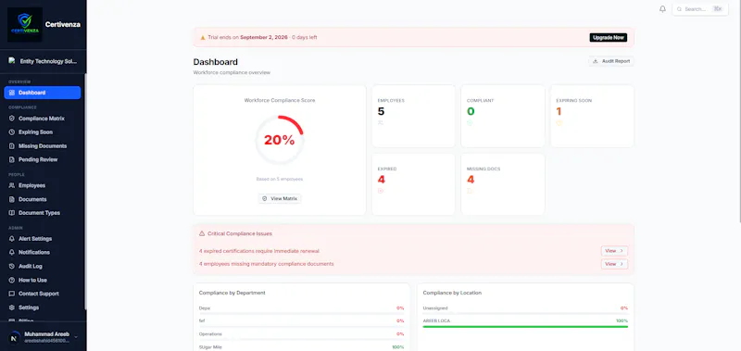Click the View Matrix button
The width and height of the screenshot is (741, 351).
280,199
